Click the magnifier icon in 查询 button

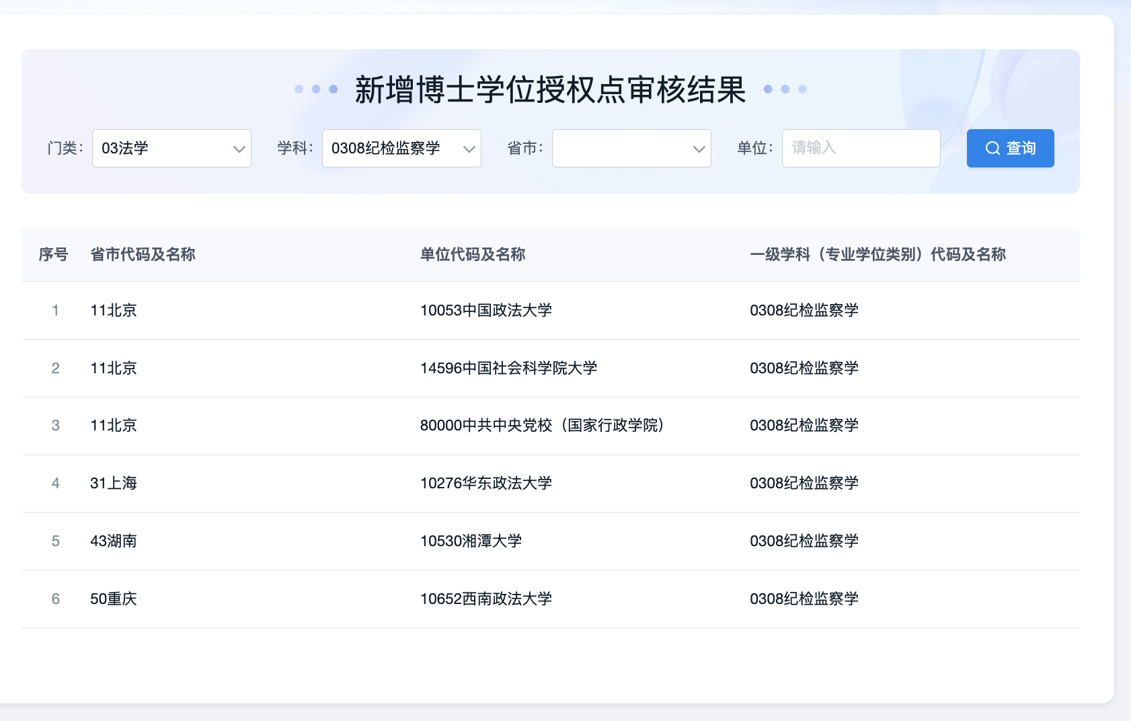tap(992, 148)
